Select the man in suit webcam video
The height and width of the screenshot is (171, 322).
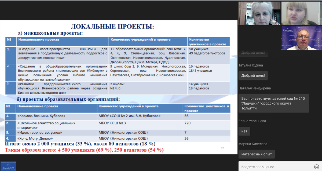[301, 38]
